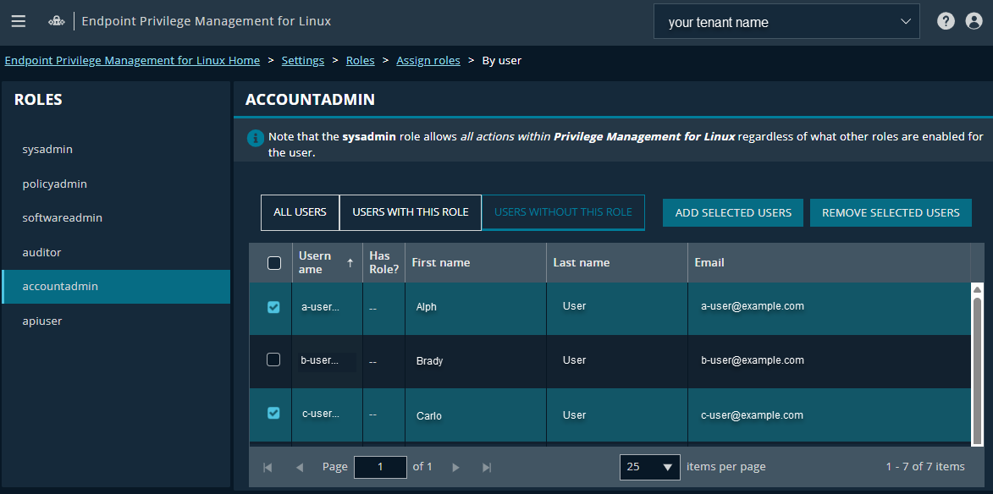Image resolution: width=993 pixels, height=494 pixels.
Task: Select the sysadmin role
Action: point(116,150)
